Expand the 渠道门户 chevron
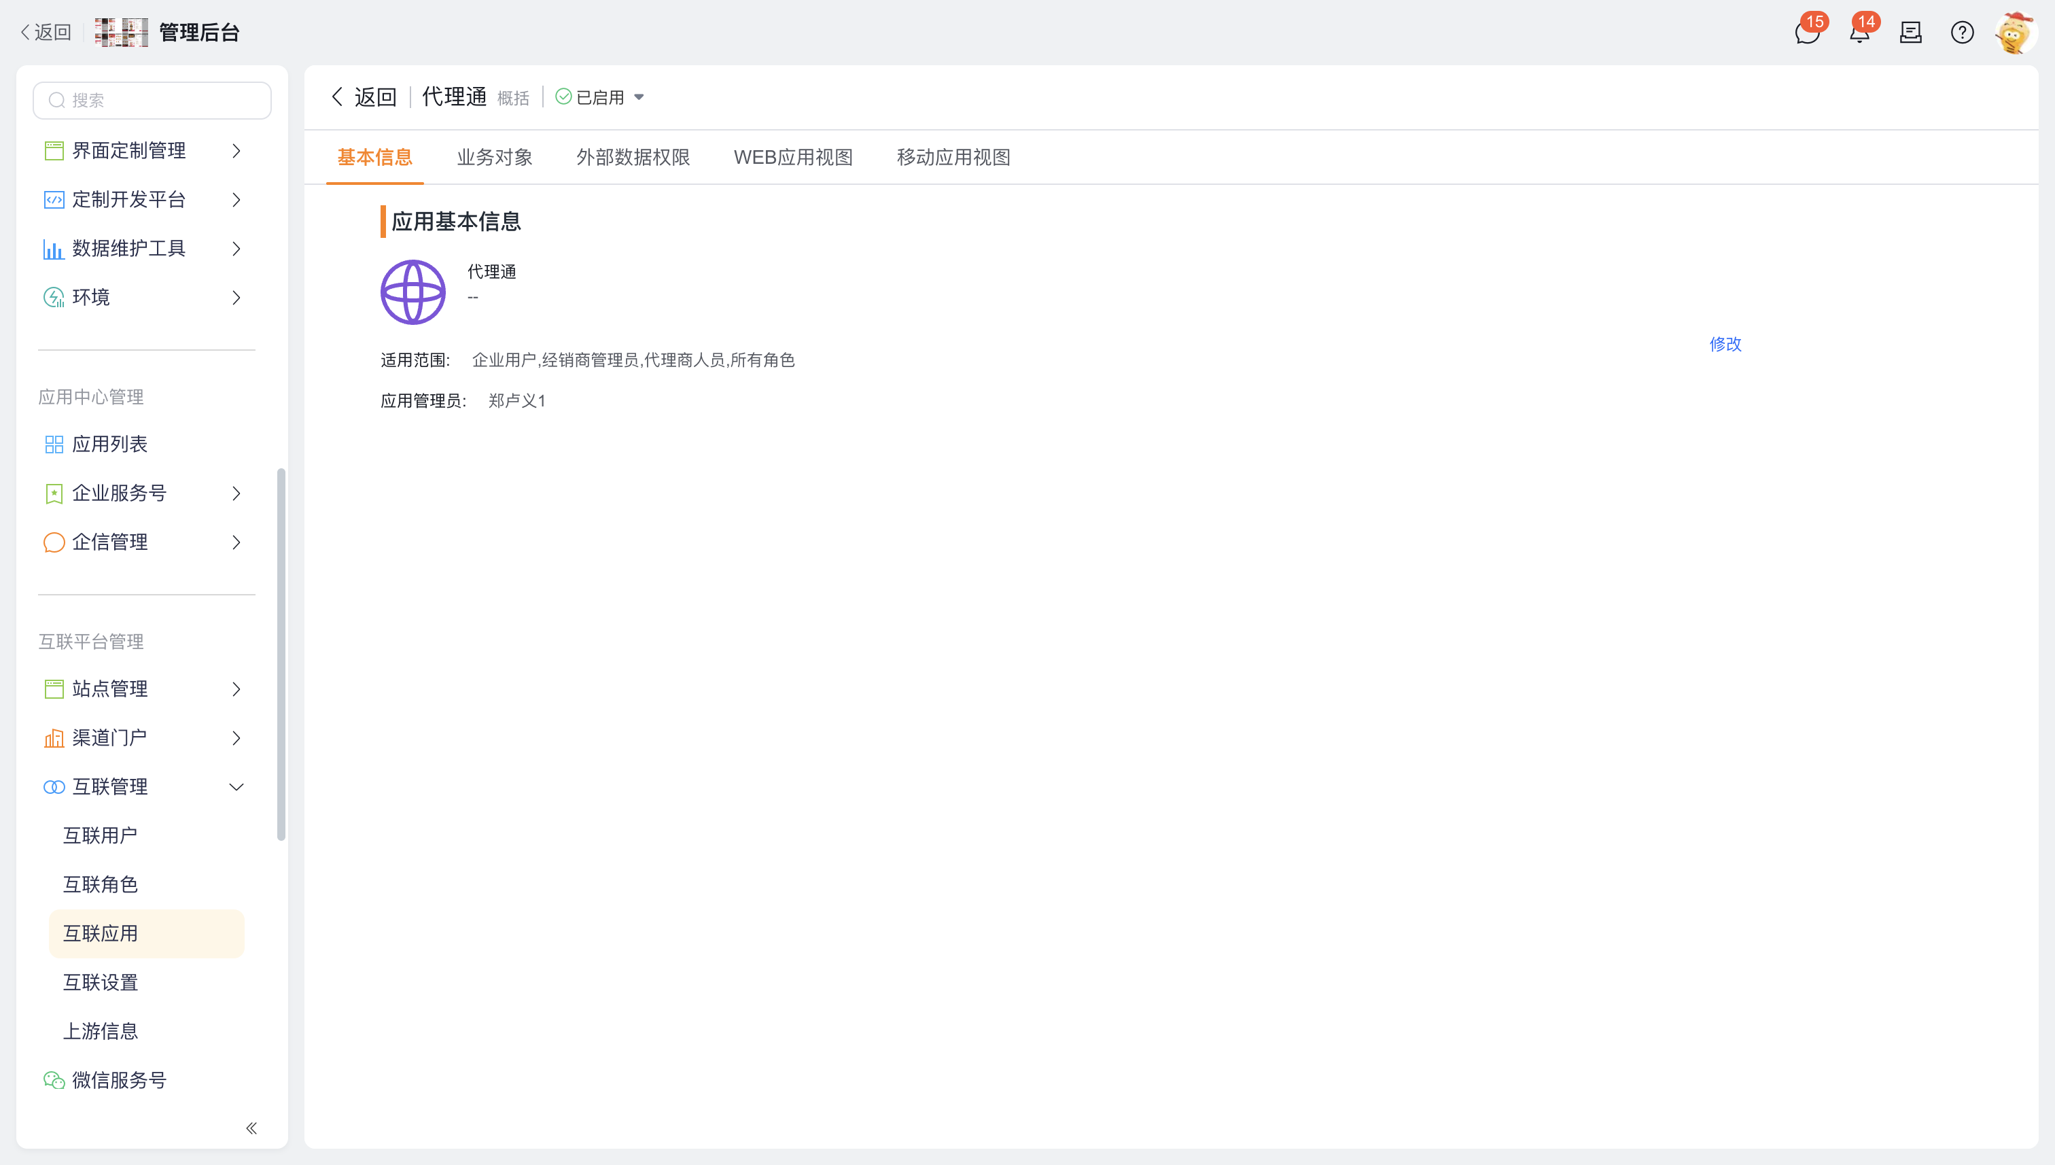Image resolution: width=2055 pixels, height=1165 pixels. pos(236,737)
